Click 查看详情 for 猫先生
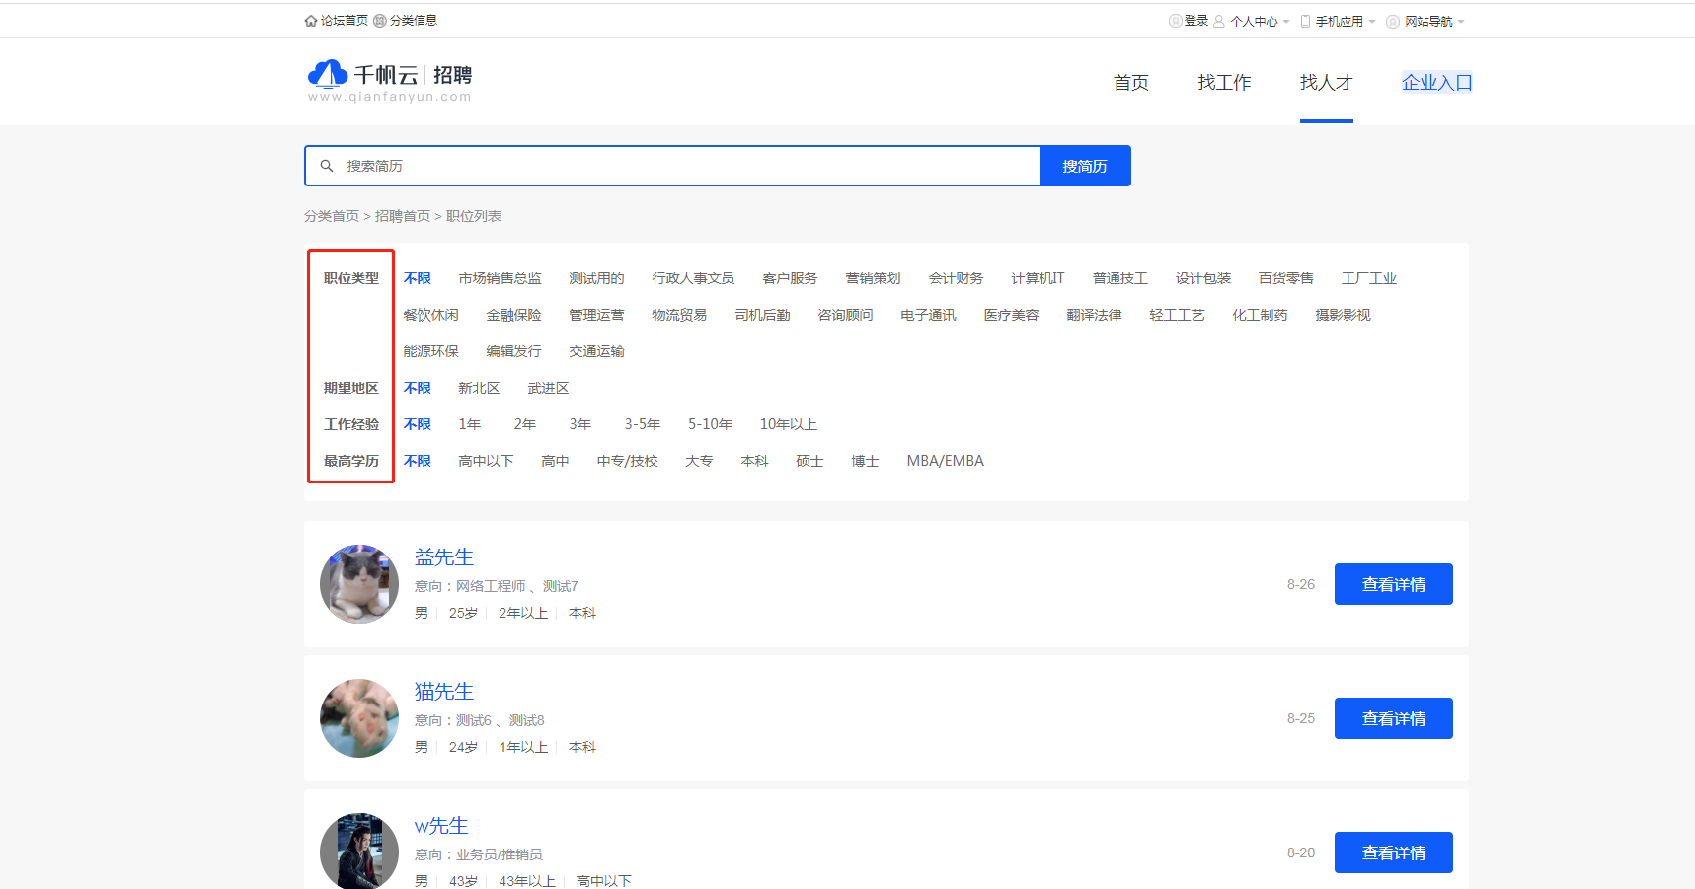 coord(1394,718)
